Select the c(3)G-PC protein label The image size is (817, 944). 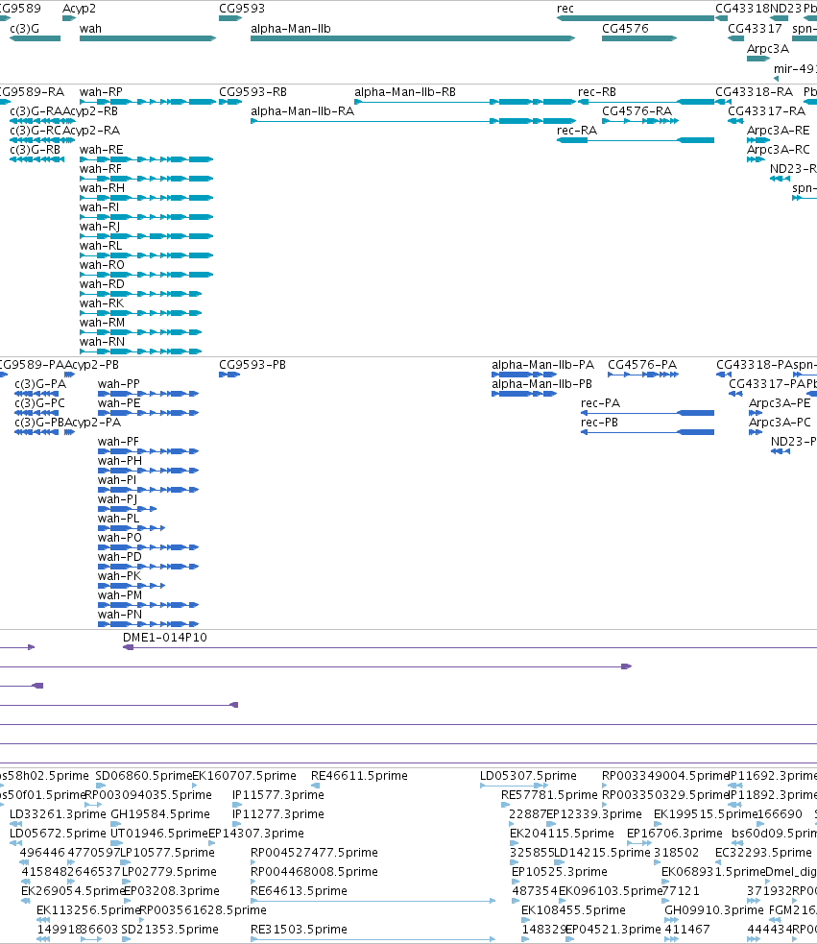(x=39, y=403)
